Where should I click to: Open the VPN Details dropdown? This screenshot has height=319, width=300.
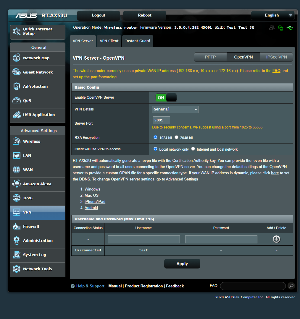pyautogui.click(x=175, y=109)
